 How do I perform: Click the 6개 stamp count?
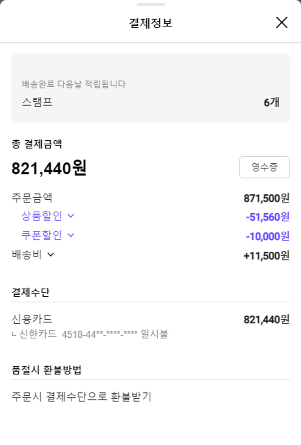point(271,103)
